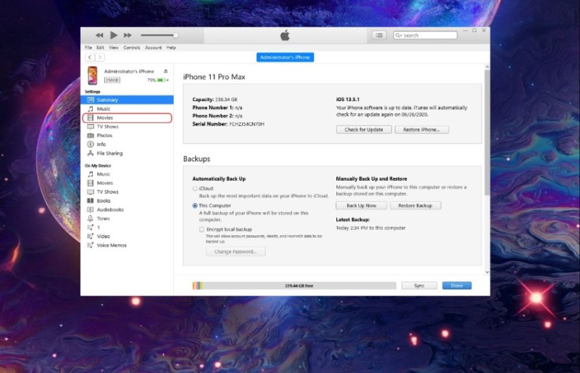The image size is (580, 373).
Task: Open the Voice Memos playlist
Action: tap(127, 245)
